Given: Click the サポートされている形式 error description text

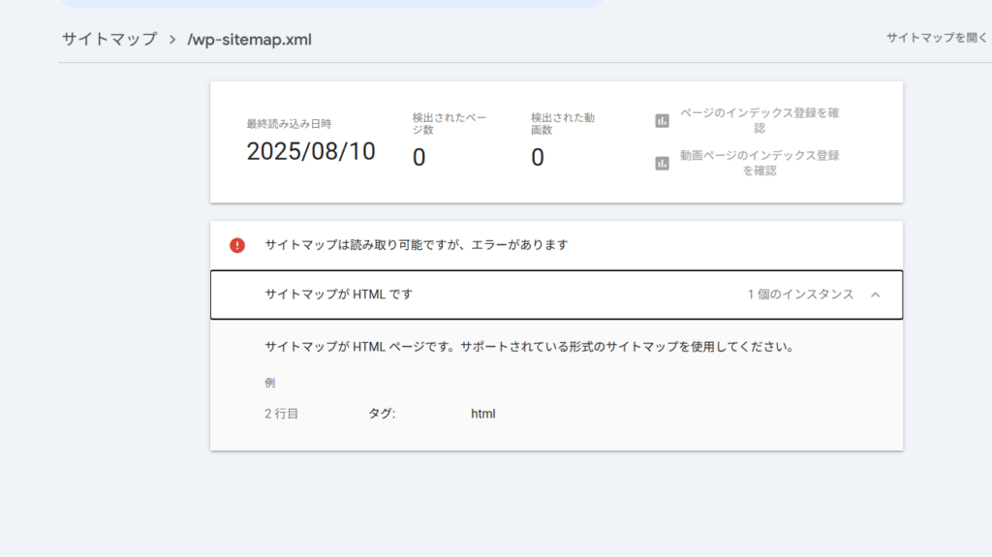Looking at the screenshot, I should click(x=529, y=347).
